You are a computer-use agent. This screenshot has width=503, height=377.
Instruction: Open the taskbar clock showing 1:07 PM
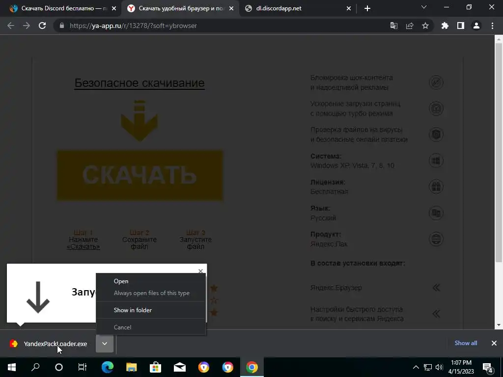pos(461,367)
